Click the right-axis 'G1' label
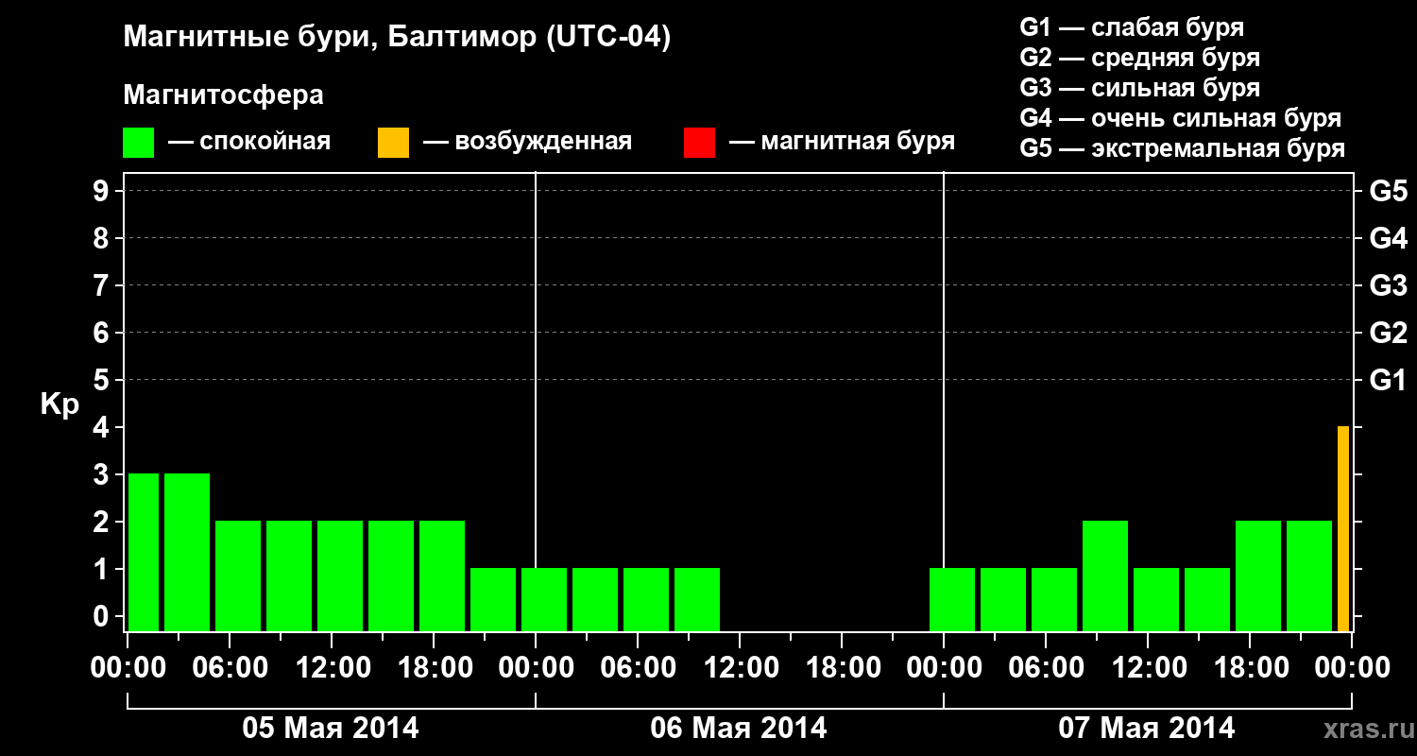 1388,380
